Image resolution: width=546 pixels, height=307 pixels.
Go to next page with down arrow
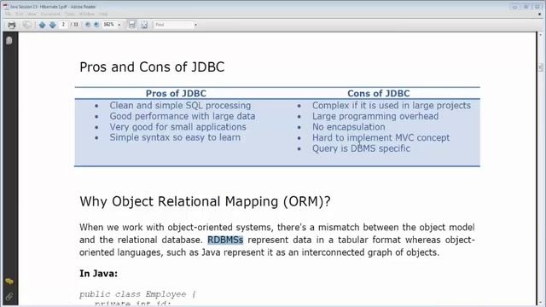coord(53,25)
